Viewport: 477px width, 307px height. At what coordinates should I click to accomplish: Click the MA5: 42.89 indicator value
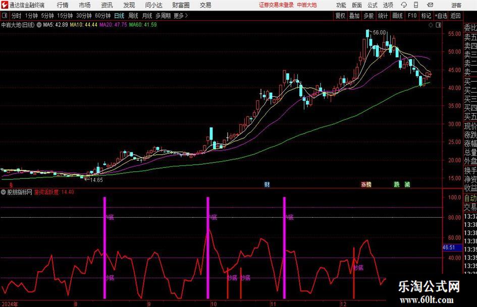click(x=56, y=25)
